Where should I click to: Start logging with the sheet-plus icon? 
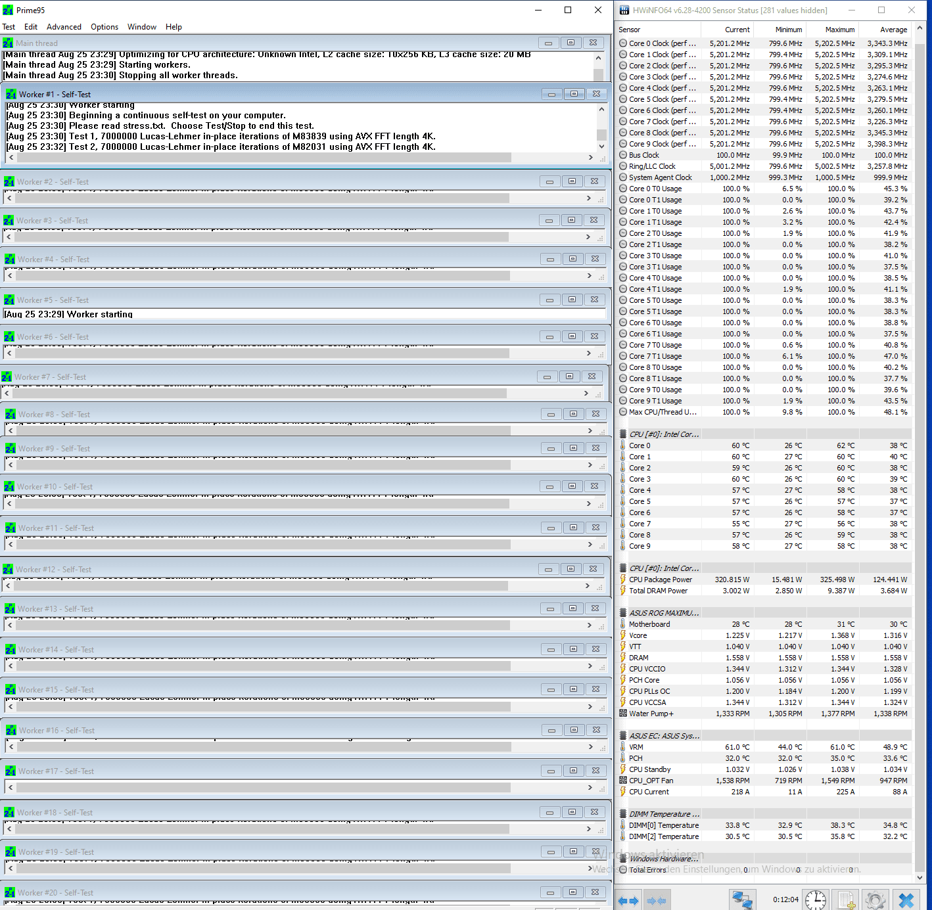[x=846, y=899]
